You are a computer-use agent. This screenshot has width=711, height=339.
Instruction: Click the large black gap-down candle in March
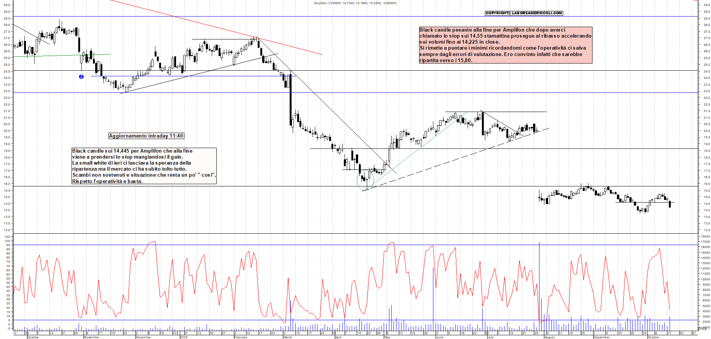coord(291,100)
